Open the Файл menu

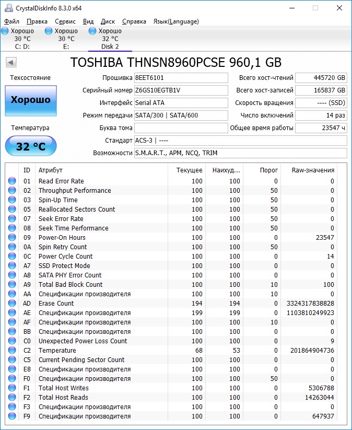tap(11, 21)
